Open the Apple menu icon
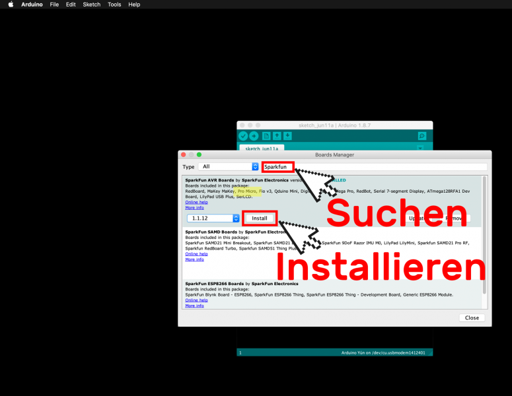 click(x=11, y=5)
